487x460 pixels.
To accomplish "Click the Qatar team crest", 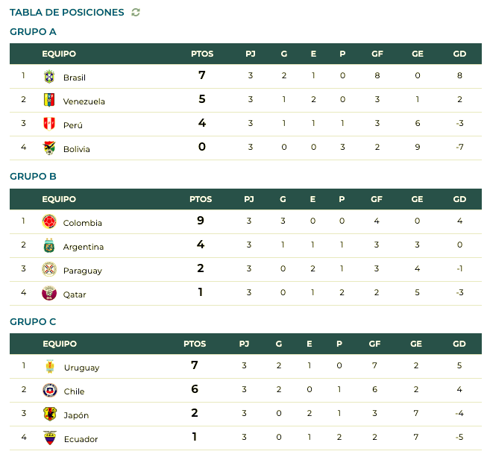I will (49, 293).
